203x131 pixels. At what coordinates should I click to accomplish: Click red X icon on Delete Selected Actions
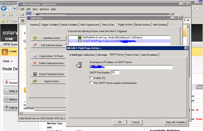tap(35, 63)
